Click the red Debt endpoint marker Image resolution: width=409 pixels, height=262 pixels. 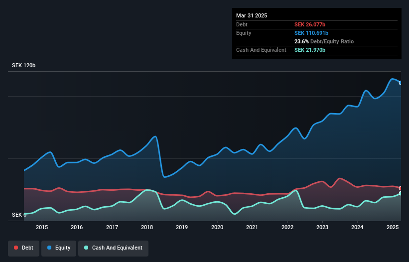[401, 188]
